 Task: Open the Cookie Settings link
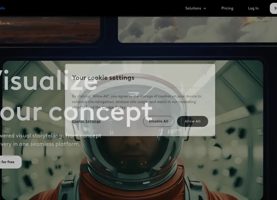click(86, 121)
